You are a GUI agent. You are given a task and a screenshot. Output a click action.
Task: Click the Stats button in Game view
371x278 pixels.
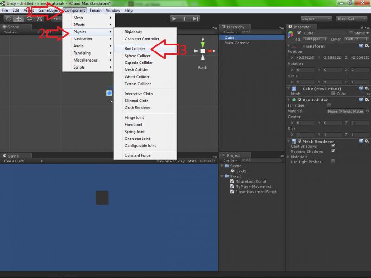[x=192, y=161]
